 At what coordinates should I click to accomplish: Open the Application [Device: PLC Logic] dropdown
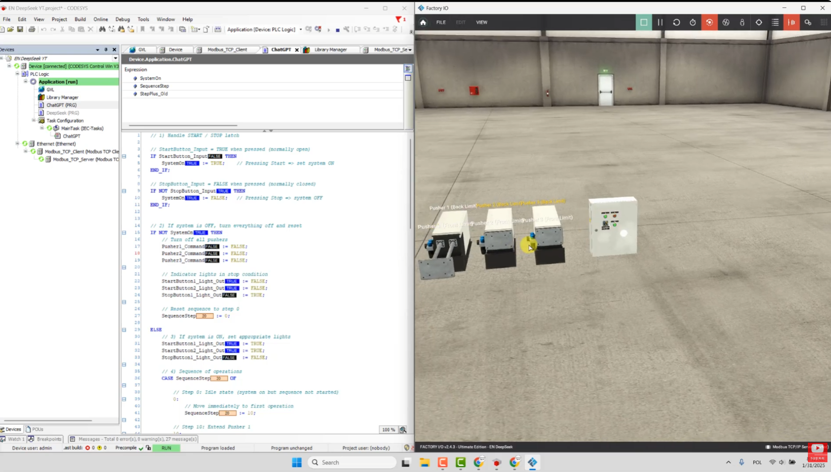tap(301, 30)
